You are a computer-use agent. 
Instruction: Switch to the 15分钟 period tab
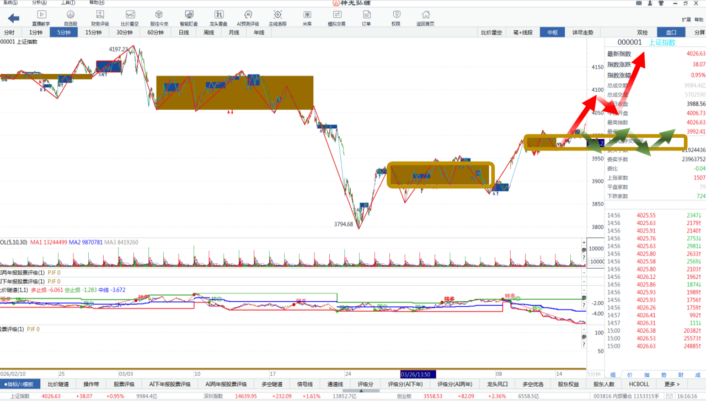(93, 32)
